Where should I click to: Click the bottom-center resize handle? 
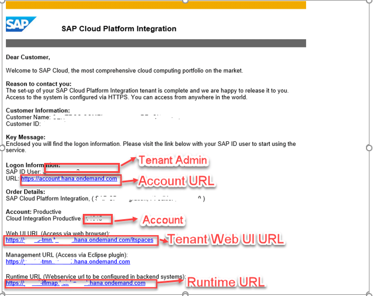pyautogui.click(x=186, y=294)
